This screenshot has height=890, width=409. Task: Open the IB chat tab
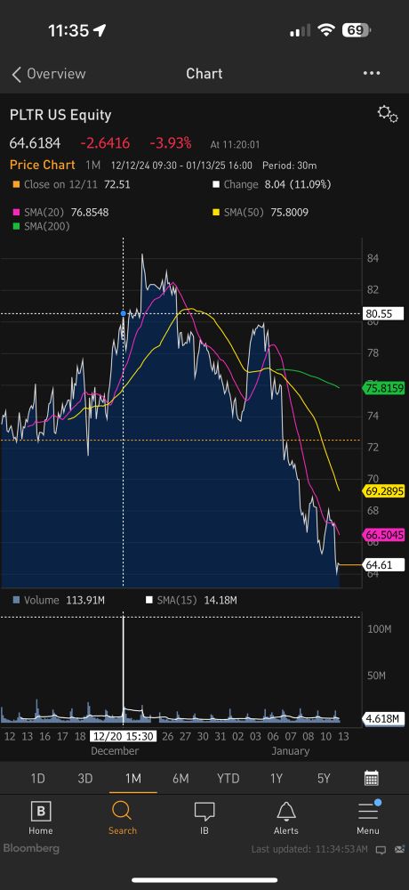point(204,818)
